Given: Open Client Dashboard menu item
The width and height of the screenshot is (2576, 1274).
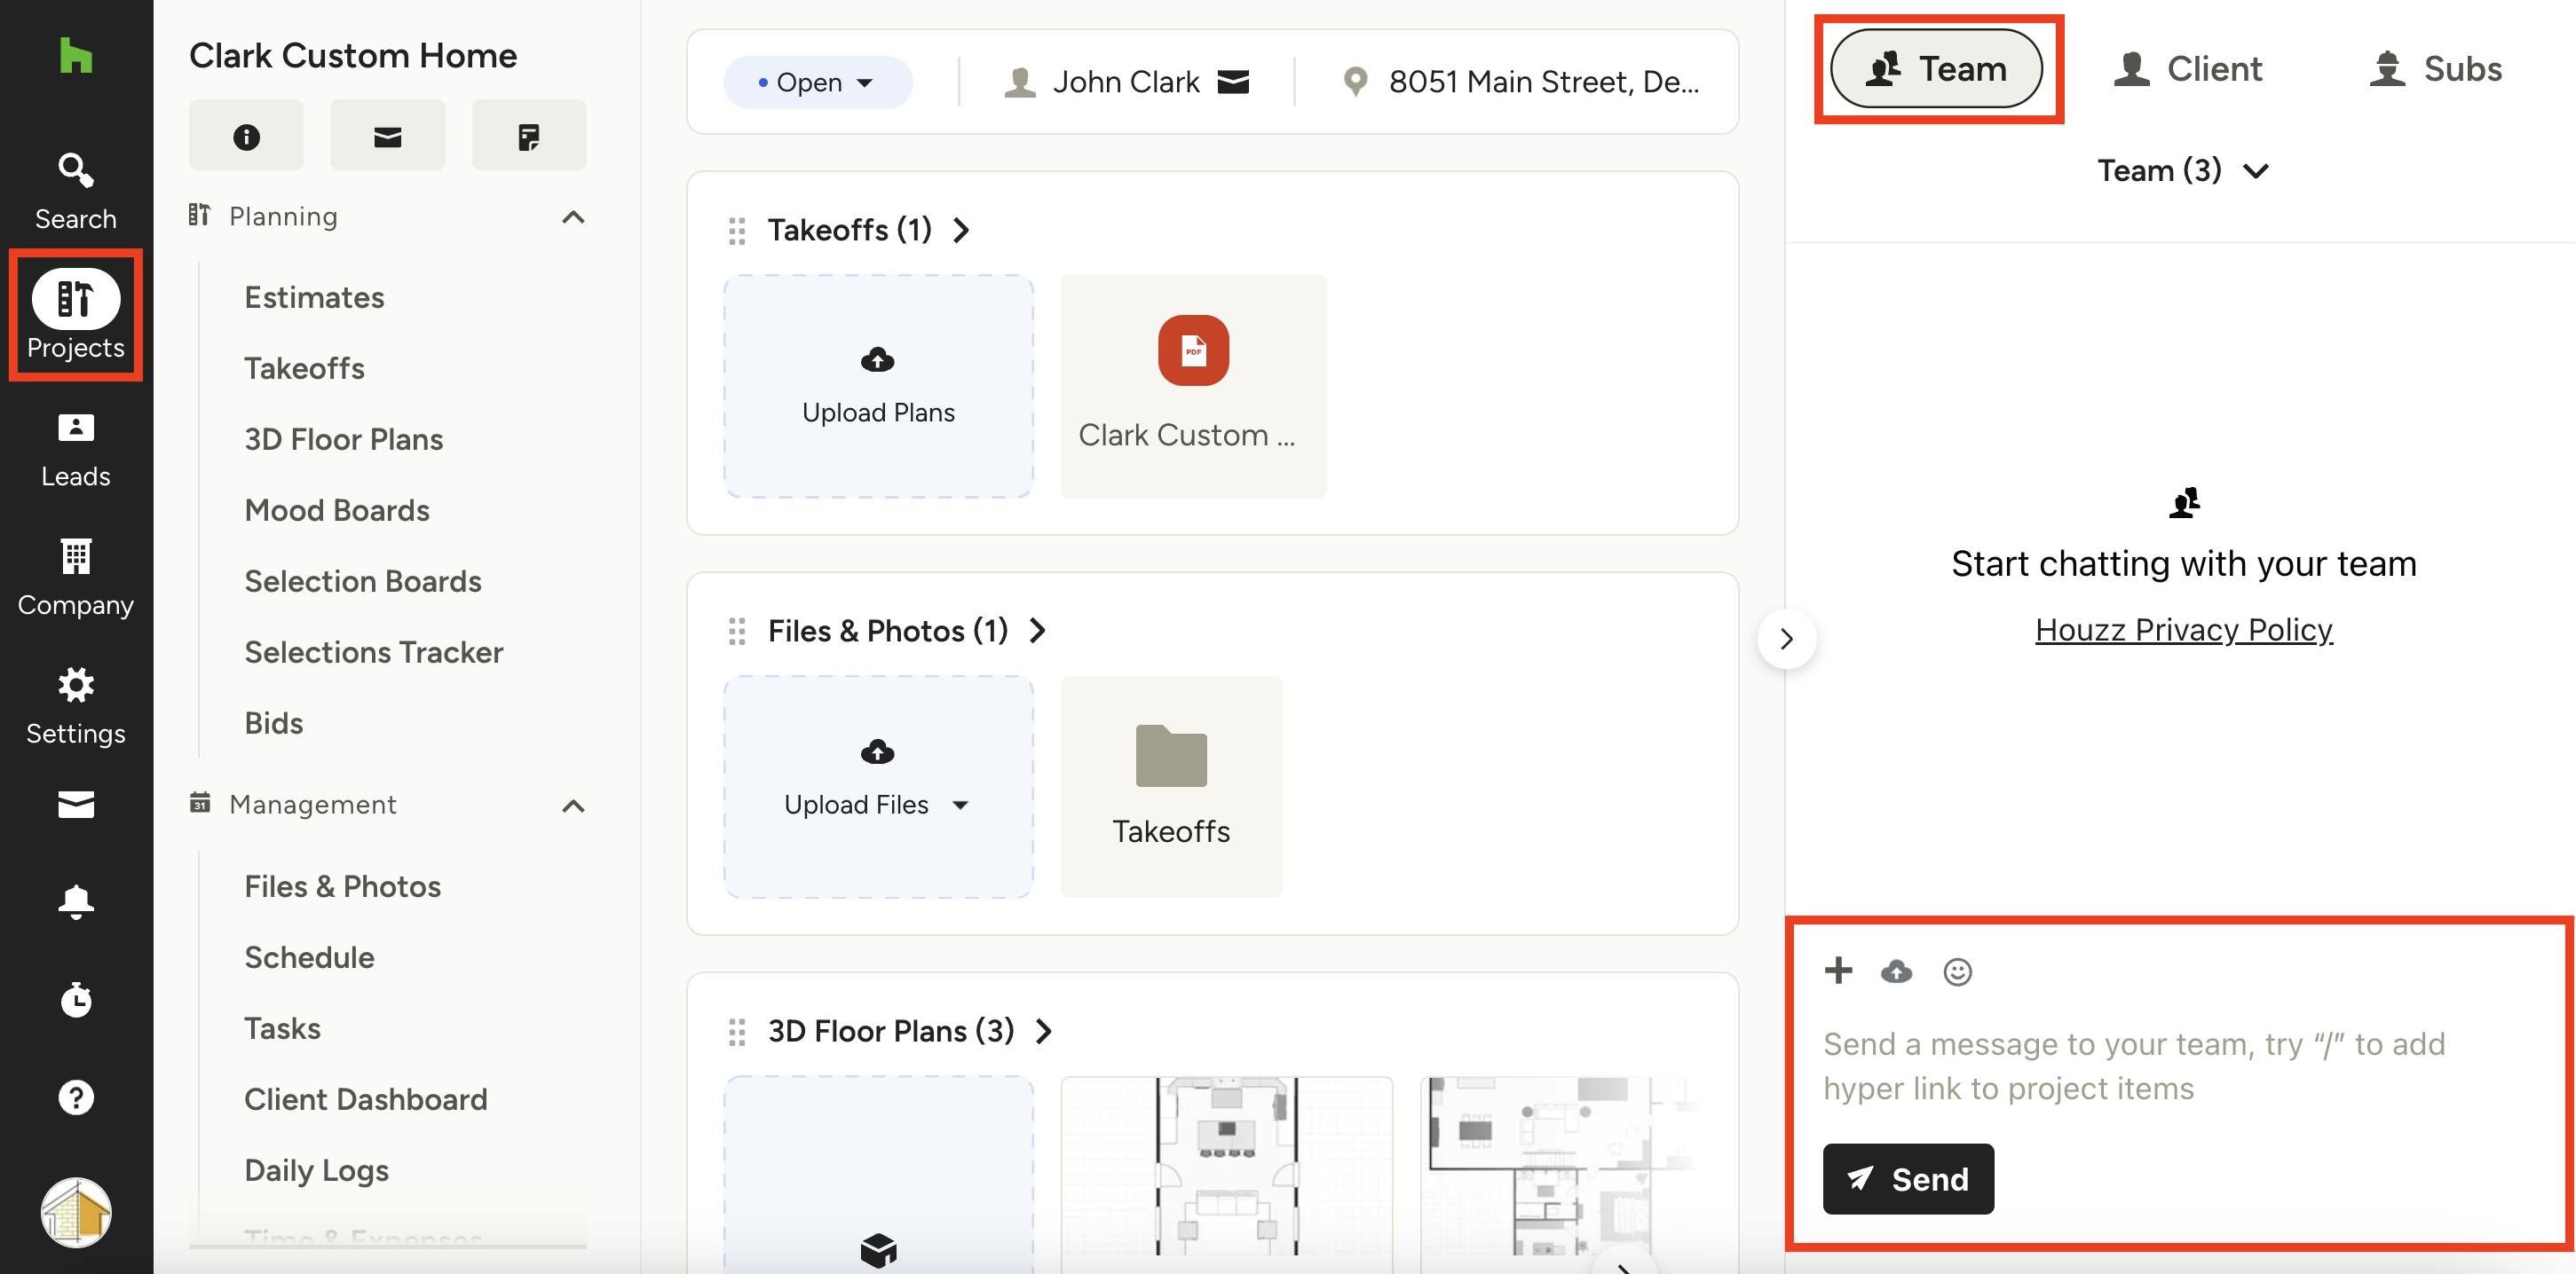Looking at the screenshot, I should pyautogui.click(x=365, y=1099).
